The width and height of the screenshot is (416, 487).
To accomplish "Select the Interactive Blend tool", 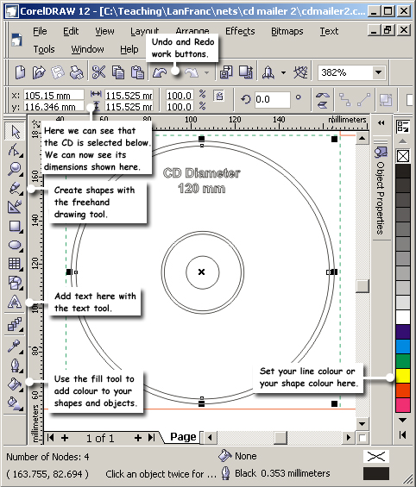I will (15, 325).
